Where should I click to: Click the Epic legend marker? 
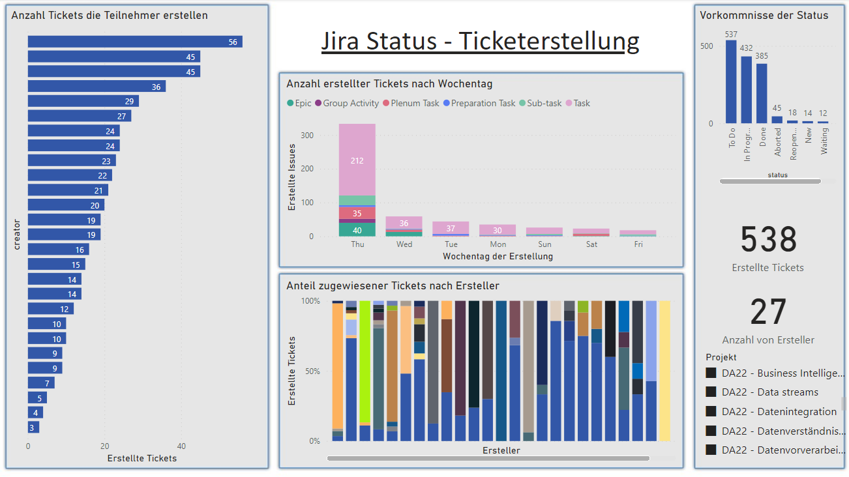290,104
